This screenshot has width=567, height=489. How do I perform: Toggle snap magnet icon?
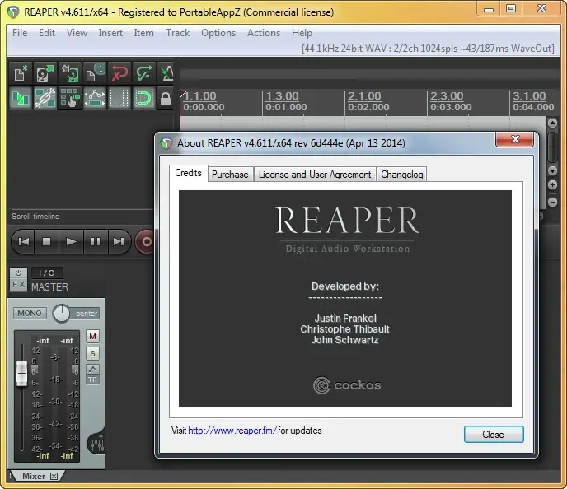point(143,98)
